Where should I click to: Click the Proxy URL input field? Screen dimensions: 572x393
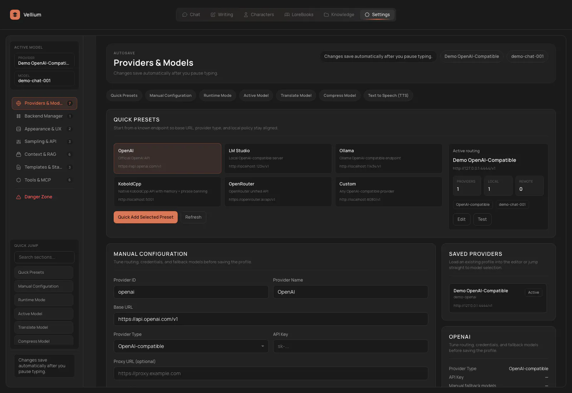click(271, 373)
